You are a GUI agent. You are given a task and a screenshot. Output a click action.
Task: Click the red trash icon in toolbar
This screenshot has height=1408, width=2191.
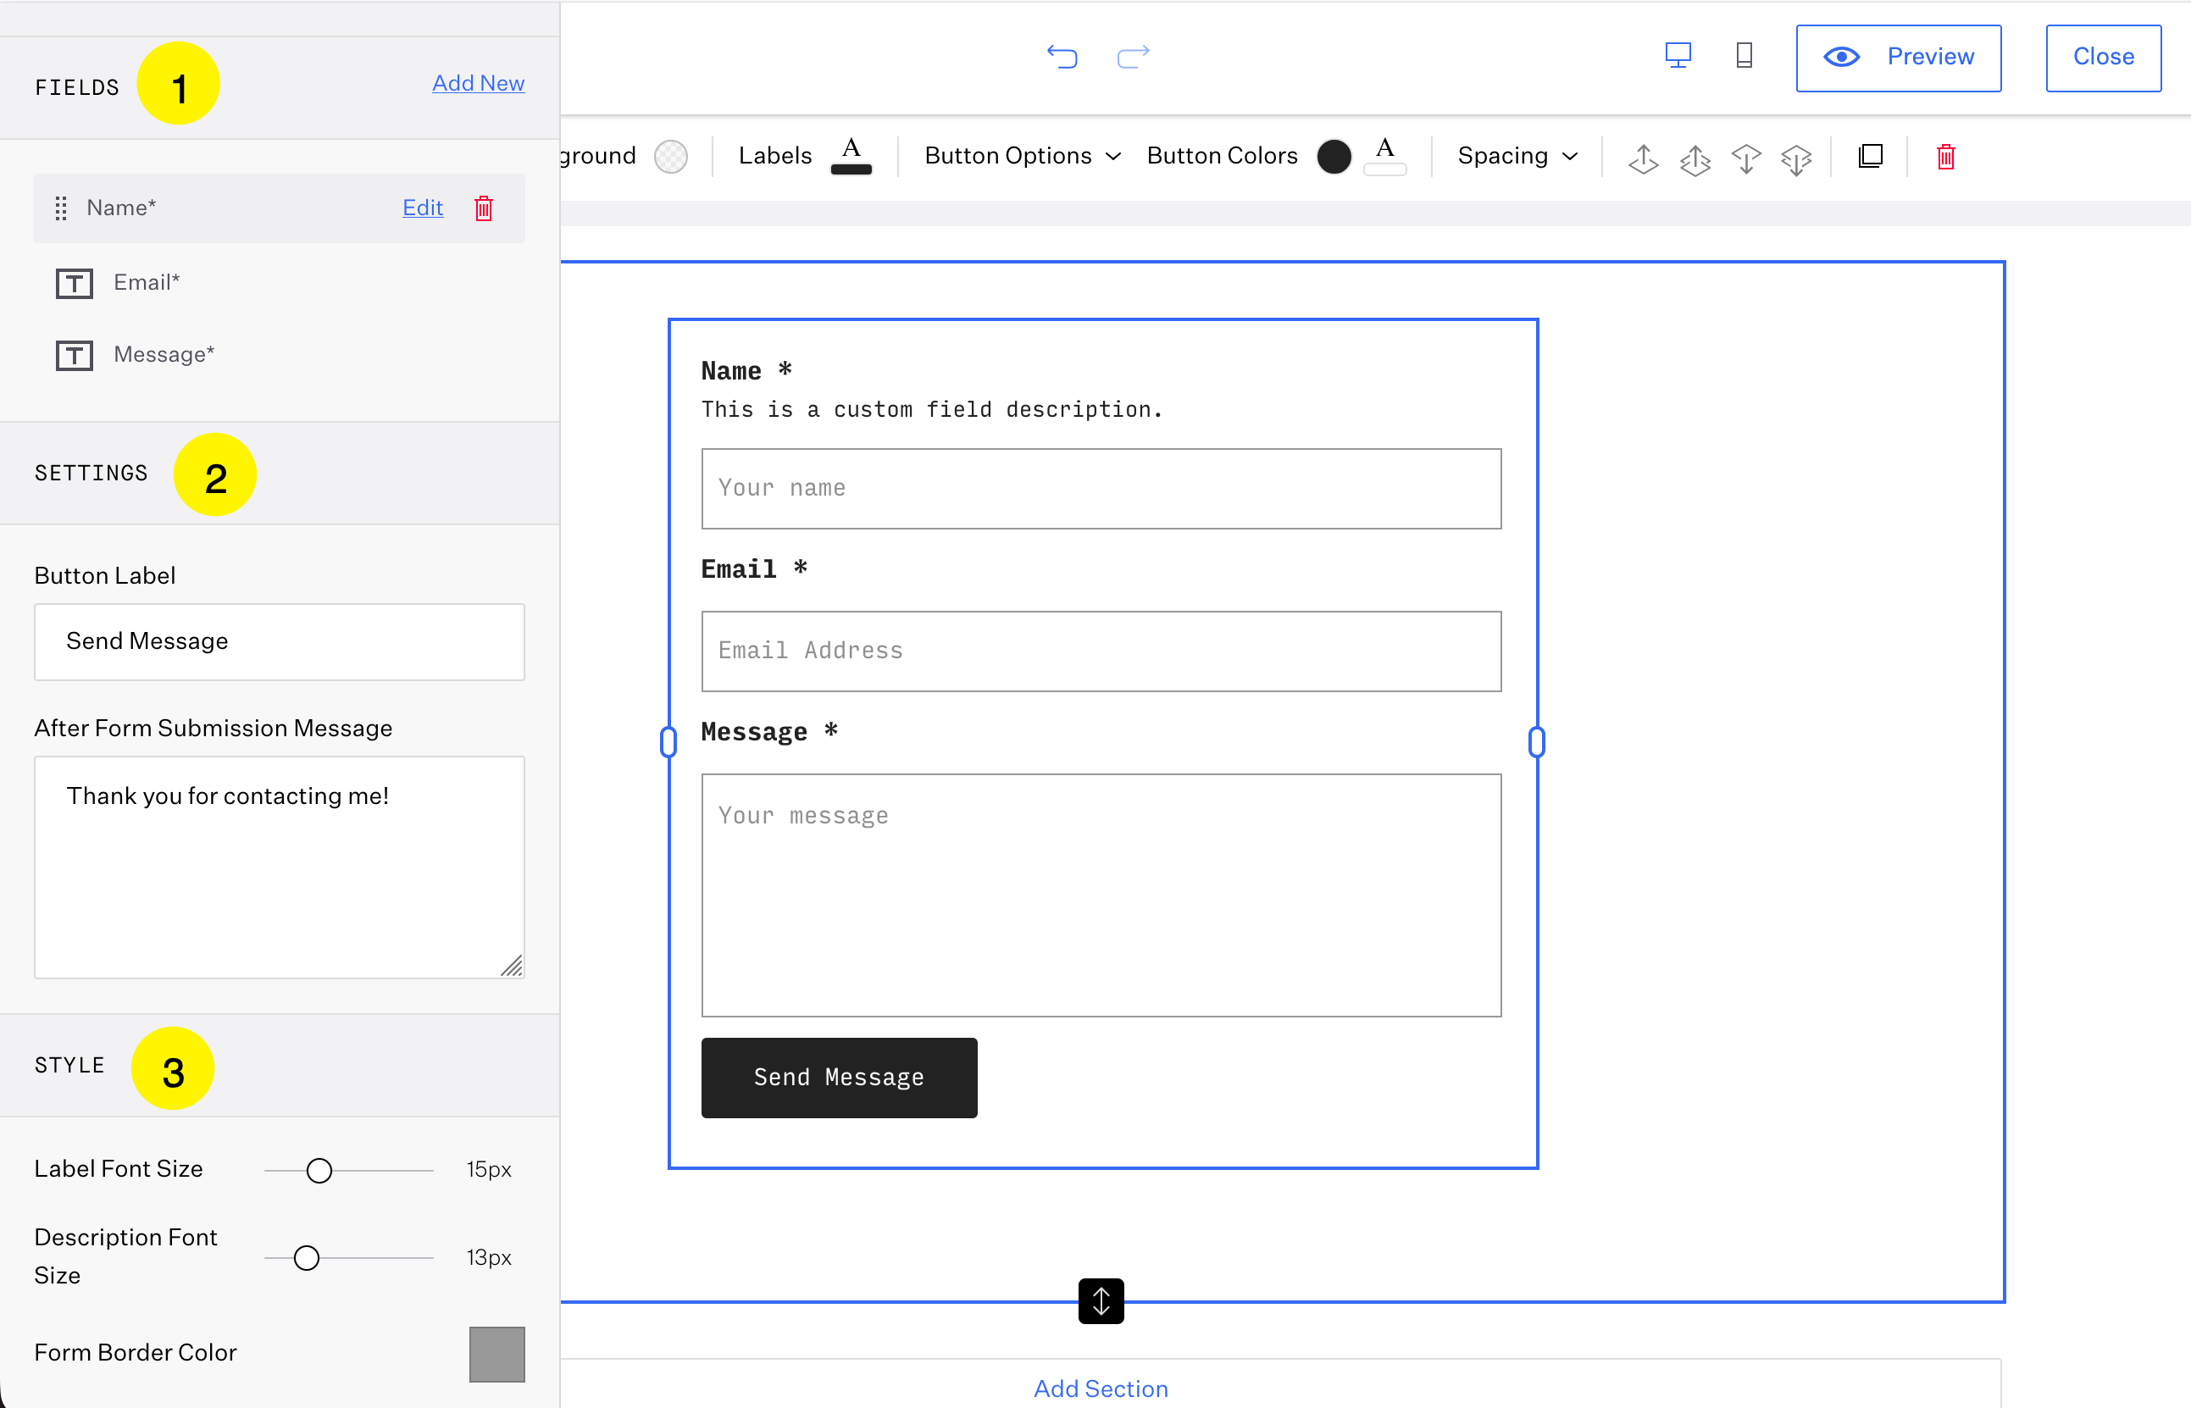tap(1945, 157)
